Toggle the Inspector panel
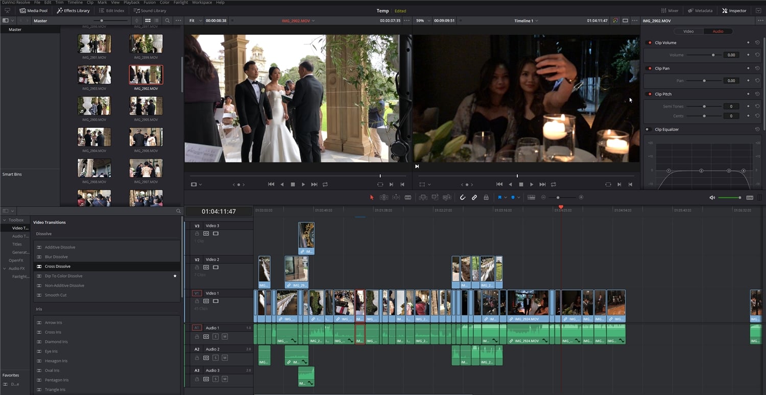Screen dimensions: 766x395 (x=734, y=11)
